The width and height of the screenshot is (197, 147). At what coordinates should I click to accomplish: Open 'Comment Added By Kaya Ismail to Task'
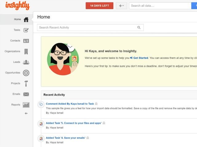tap(70, 104)
